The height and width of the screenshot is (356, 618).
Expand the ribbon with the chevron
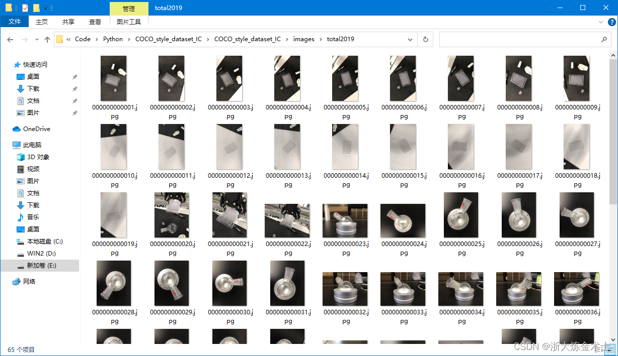(600, 22)
